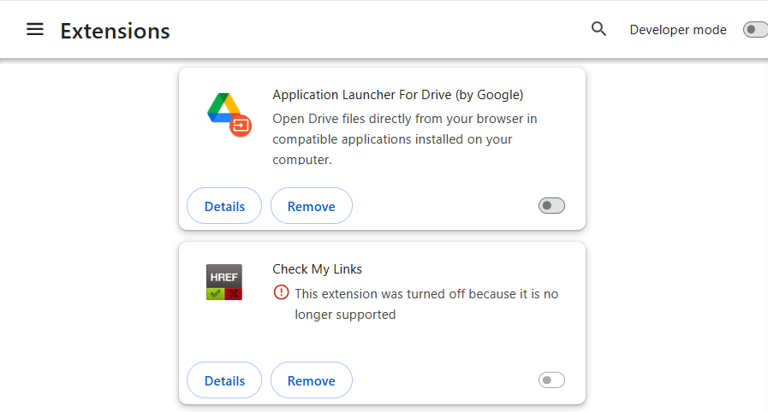
Task: Click the search extensions magnifier icon
Action: (x=598, y=29)
